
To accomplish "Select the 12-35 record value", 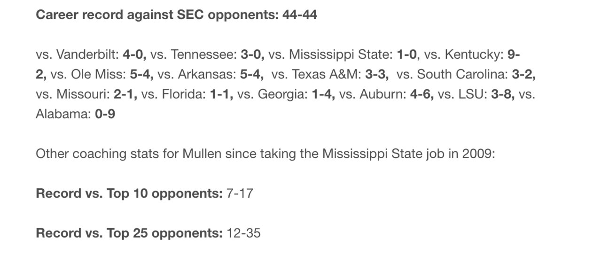I will click(x=243, y=232).
